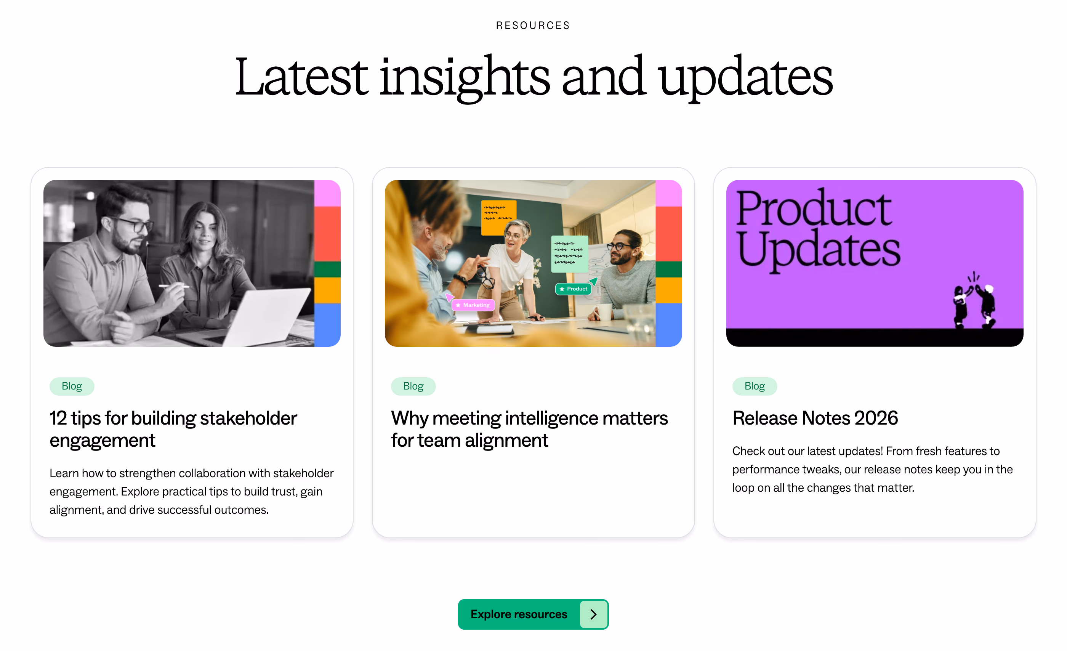Open the Product Updates purple thumbnail
Image resolution: width=1067 pixels, height=651 pixels.
(x=875, y=263)
